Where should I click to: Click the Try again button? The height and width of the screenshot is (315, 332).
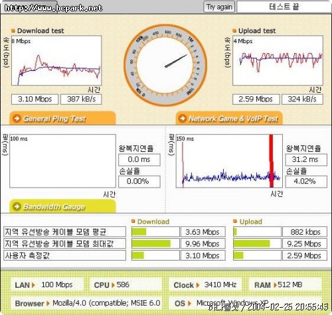[219, 7]
